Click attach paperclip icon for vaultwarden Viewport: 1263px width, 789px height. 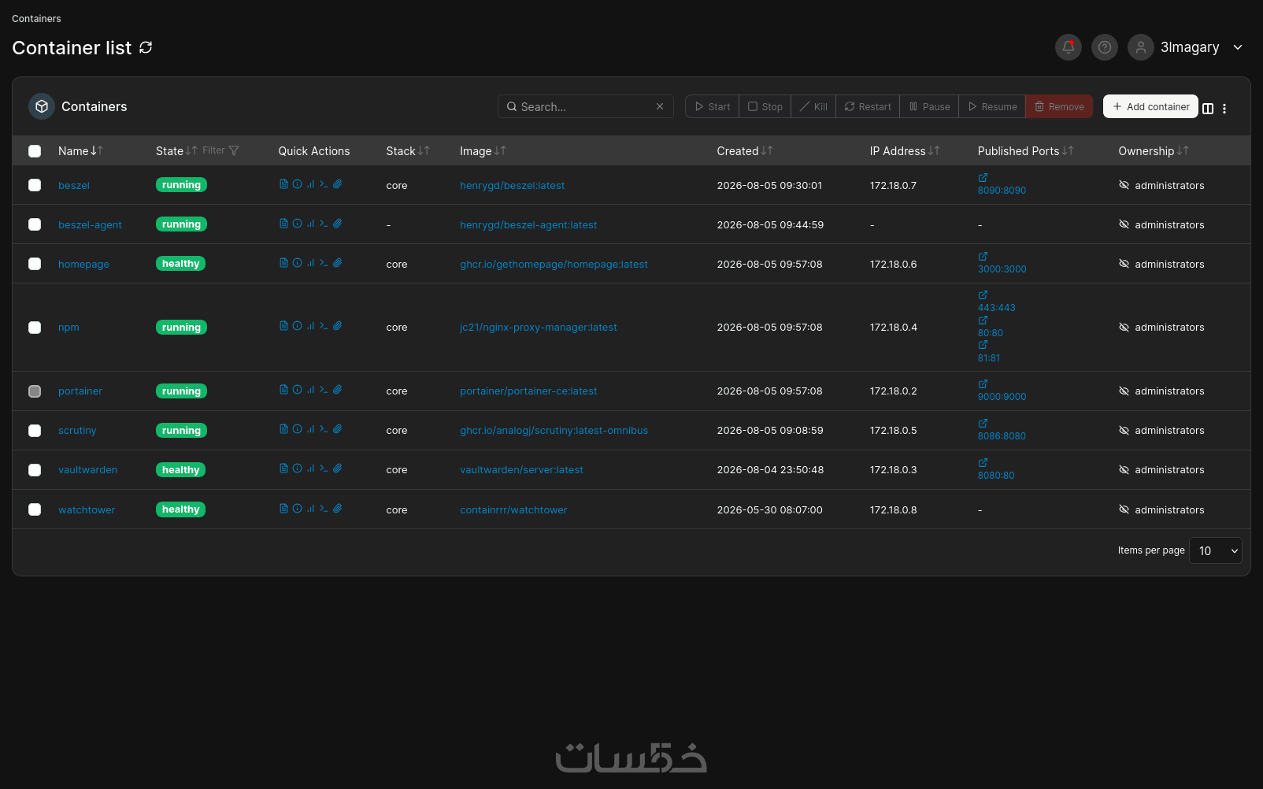point(337,469)
